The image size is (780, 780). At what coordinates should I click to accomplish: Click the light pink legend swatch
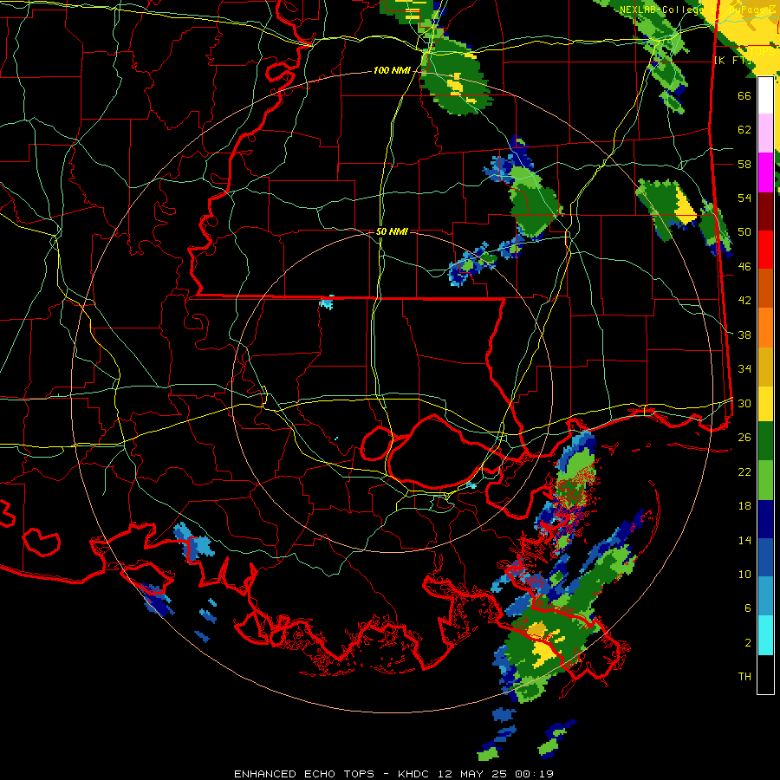765,133
